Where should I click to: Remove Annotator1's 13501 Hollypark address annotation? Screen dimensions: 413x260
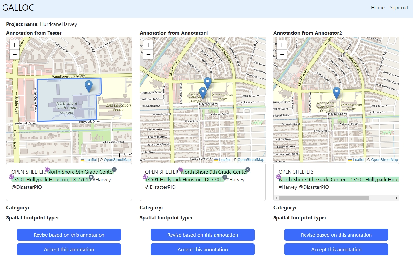click(x=225, y=177)
